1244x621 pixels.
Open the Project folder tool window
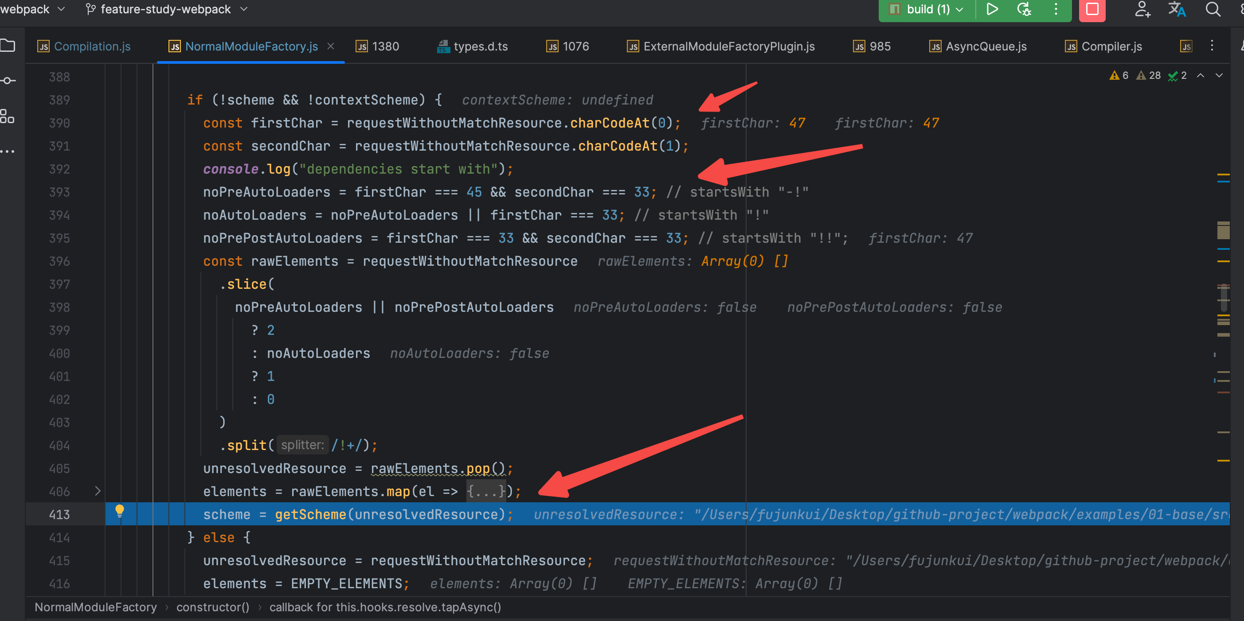click(x=8, y=46)
